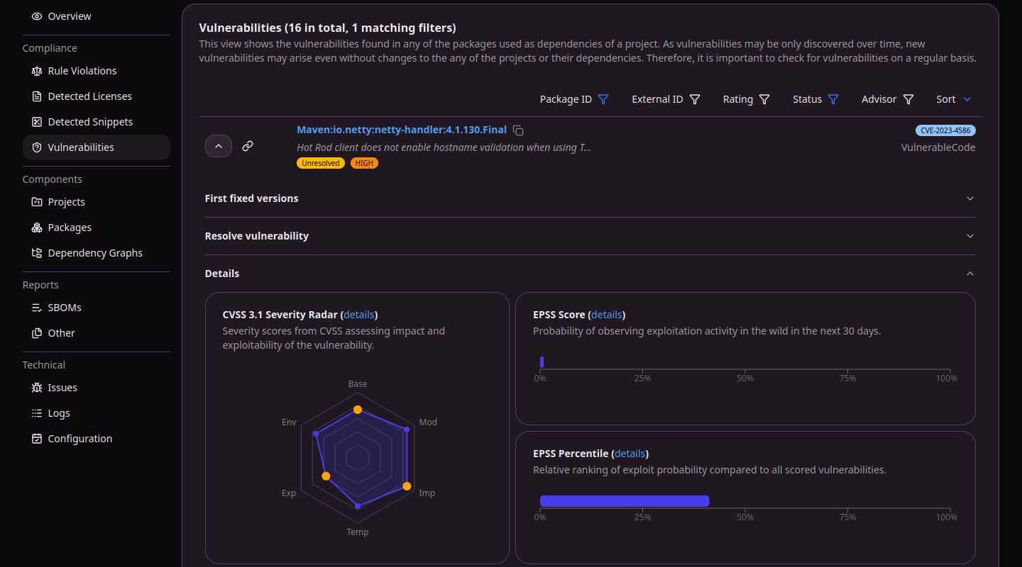Click the Base point on radar chart

pyautogui.click(x=358, y=410)
